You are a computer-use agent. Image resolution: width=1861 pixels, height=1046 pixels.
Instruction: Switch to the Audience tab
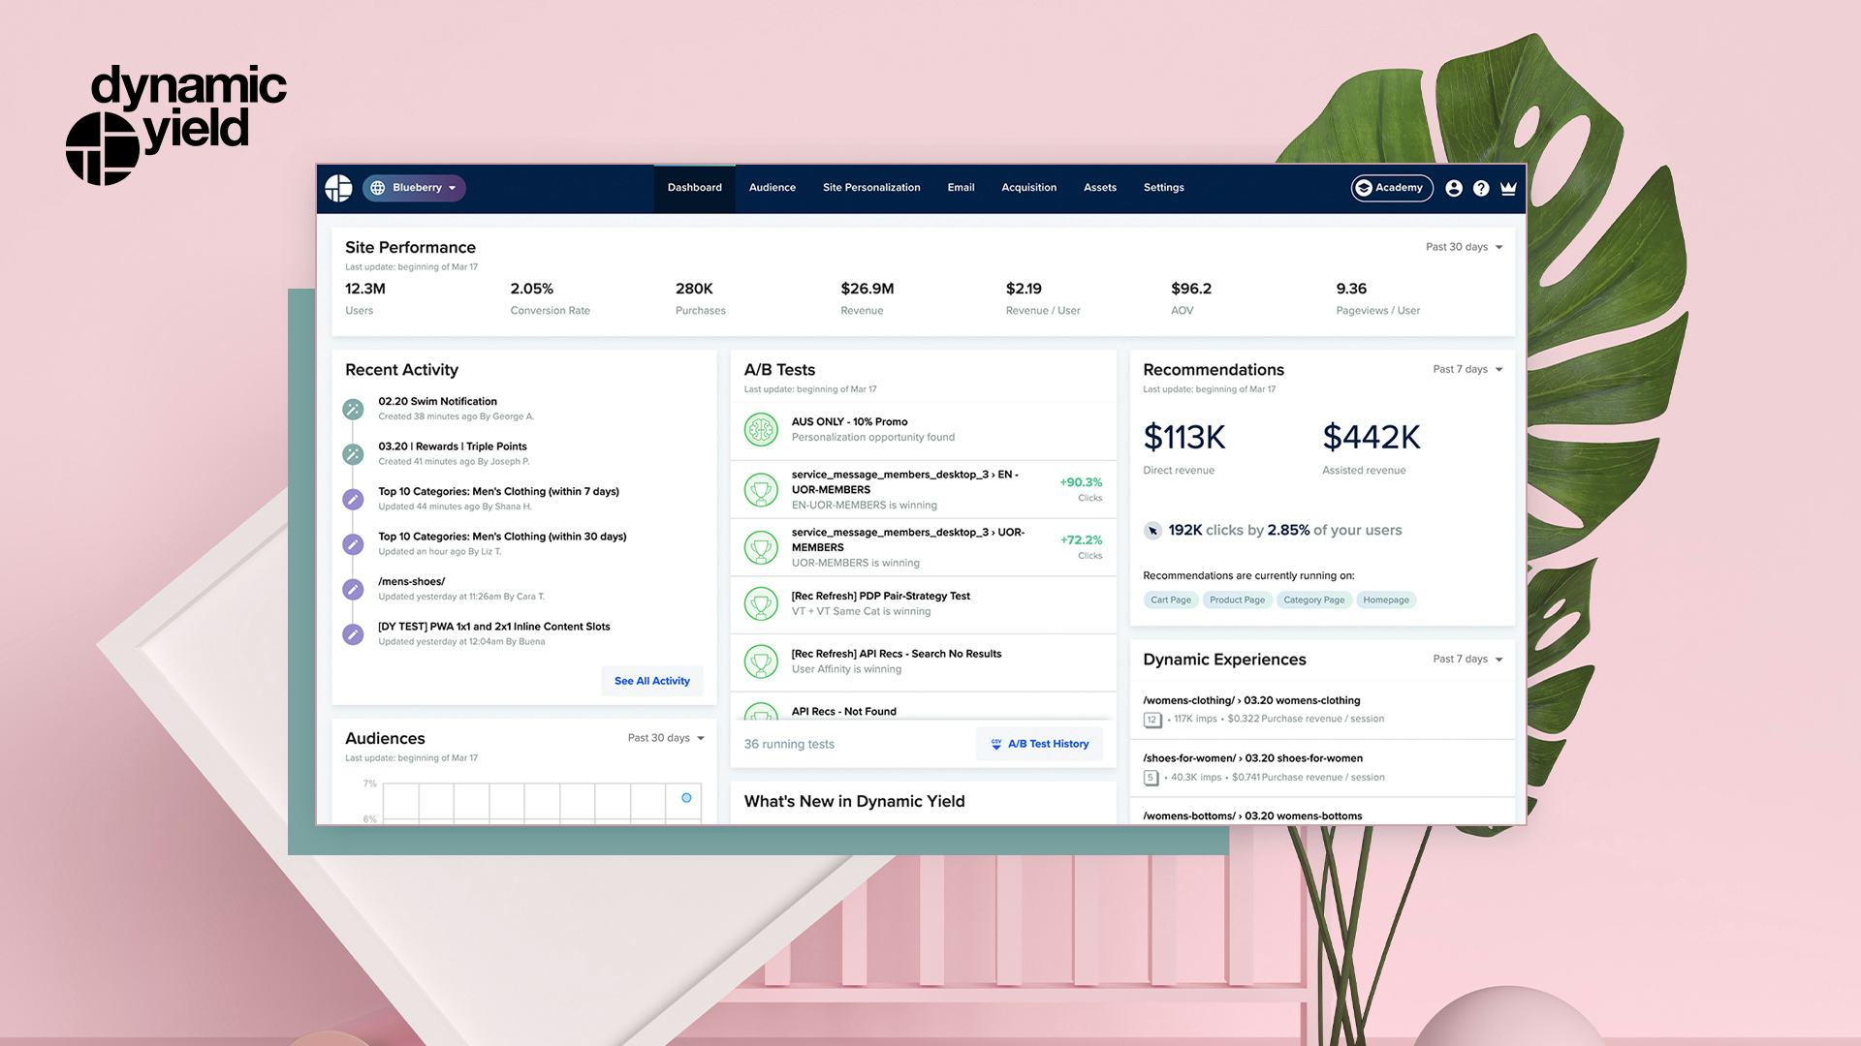[772, 188]
